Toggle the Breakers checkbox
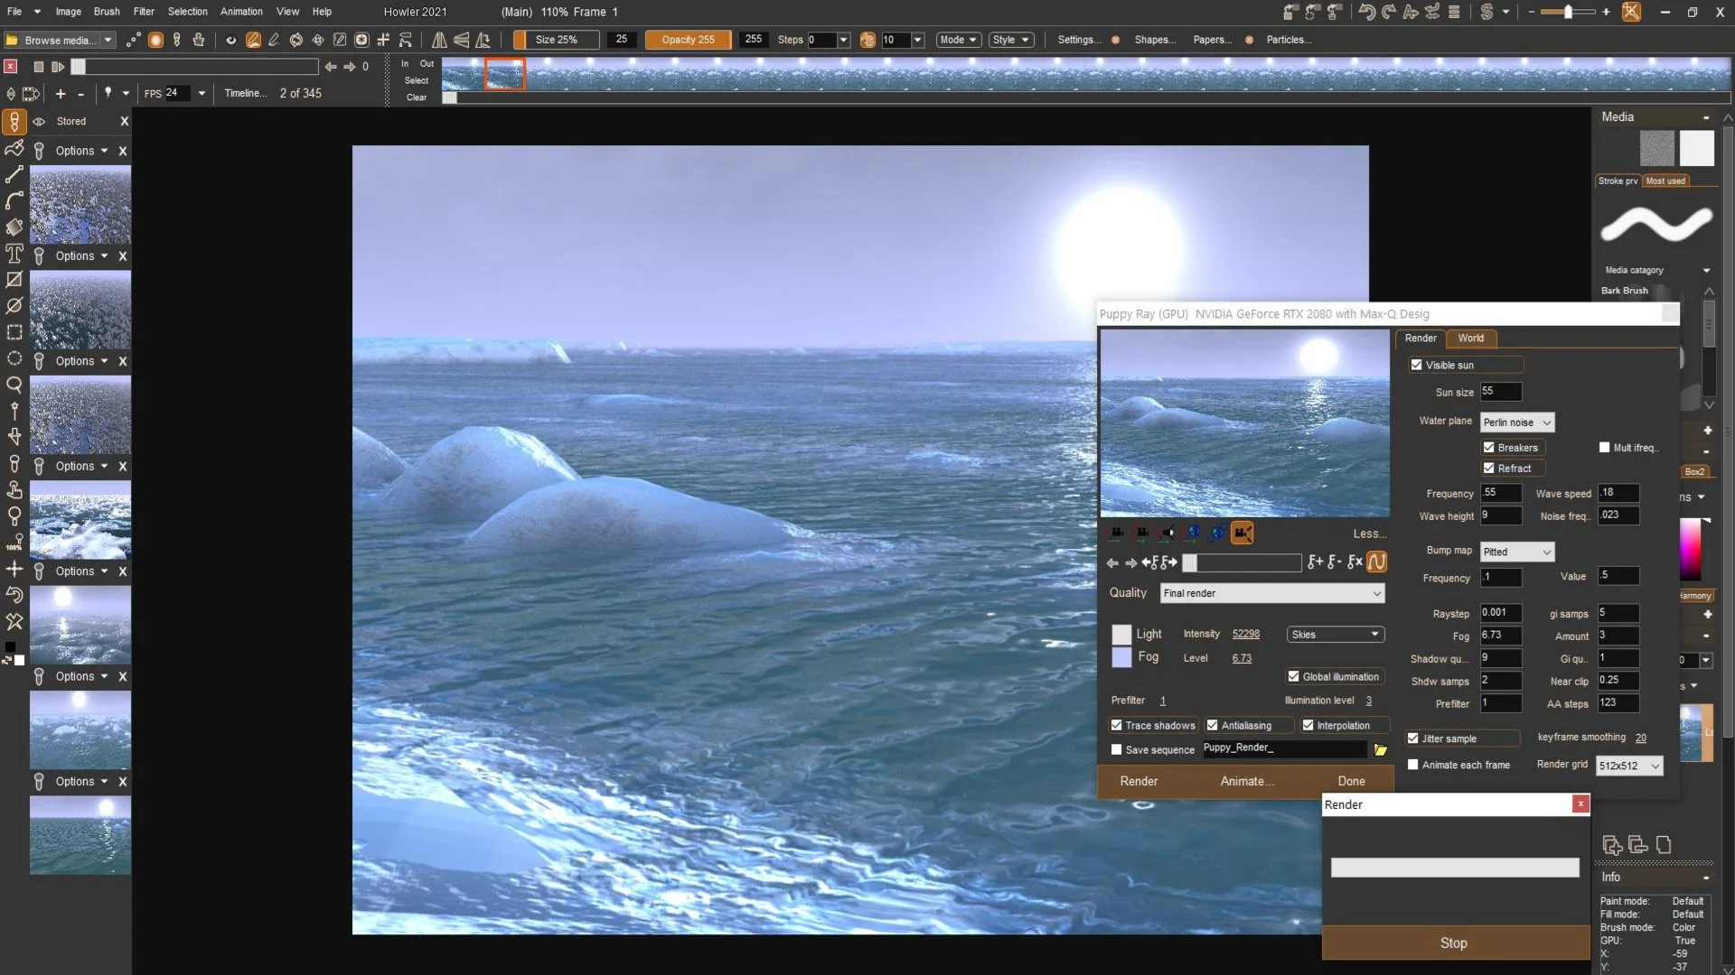The width and height of the screenshot is (1735, 975). click(x=1488, y=448)
